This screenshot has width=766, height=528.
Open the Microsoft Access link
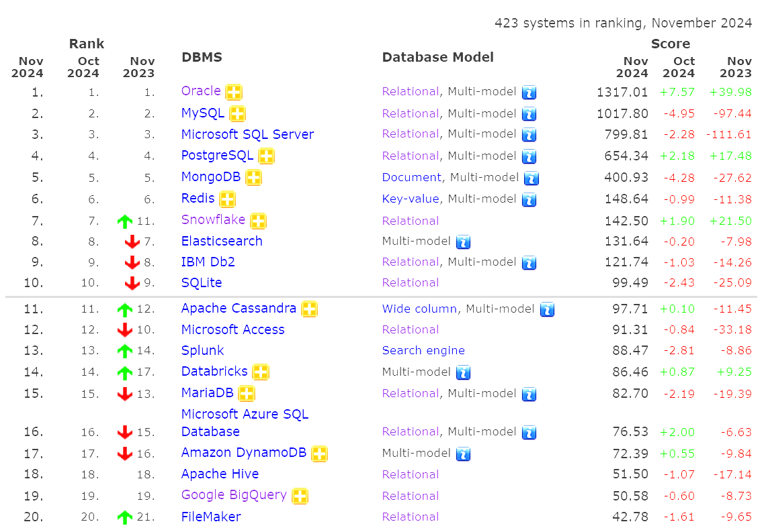pyautogui.click(x=232, y=330)
